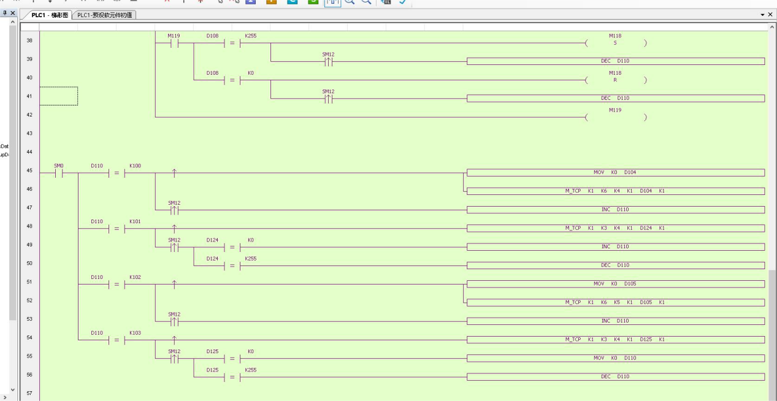Switch to the PLC1 - 梯形图 tab
777x401 pixels.
tap(50, 15)
